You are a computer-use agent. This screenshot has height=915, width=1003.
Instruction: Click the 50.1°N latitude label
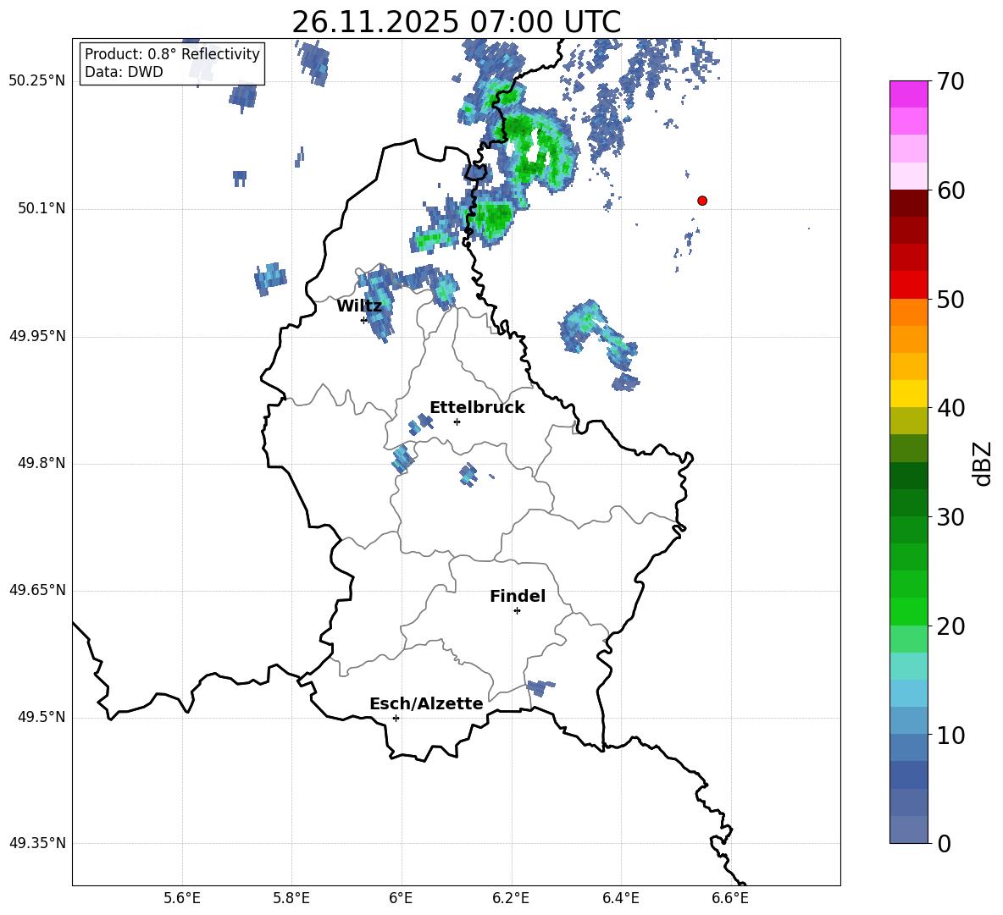42,209
